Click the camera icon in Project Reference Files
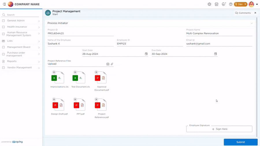This screenshot has height=146, width=260. click(108, 64)
